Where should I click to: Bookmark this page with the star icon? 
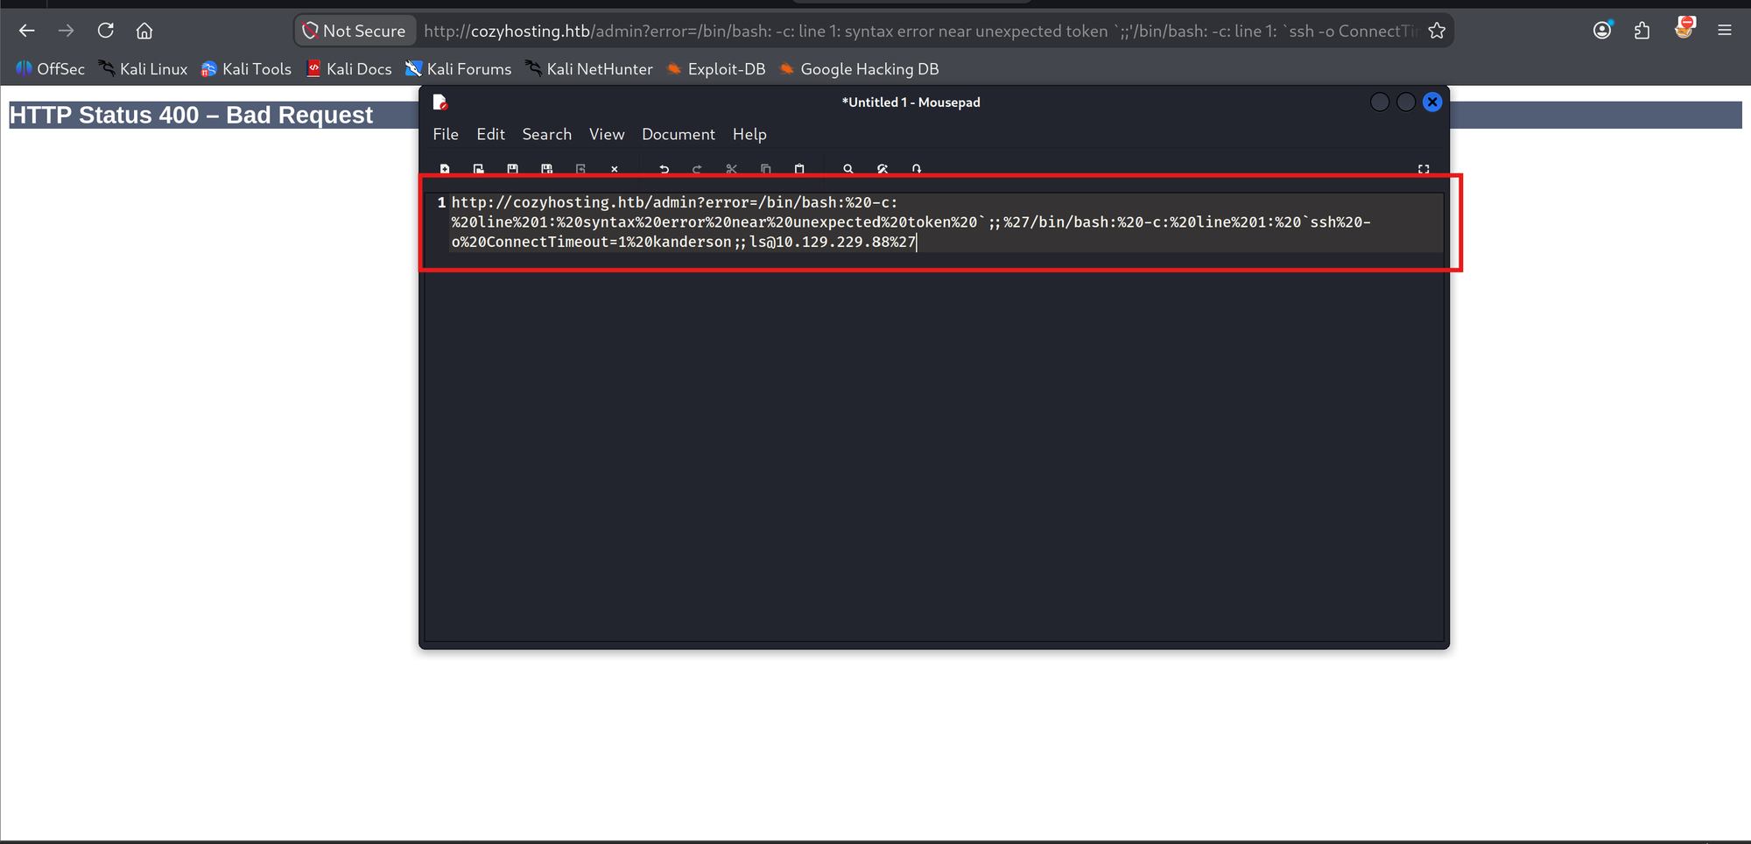click(1437, 31)
